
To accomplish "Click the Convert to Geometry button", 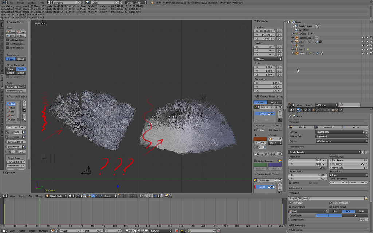I will tap(16, 87).
